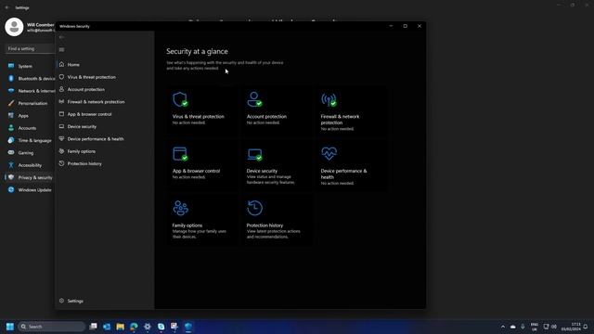This screenshot has width=594, height=334.
Task: Click Accessibility in Settings window
Action: tap(31, 165)
